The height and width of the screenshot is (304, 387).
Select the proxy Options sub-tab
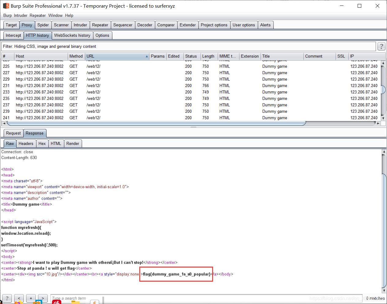102,36
